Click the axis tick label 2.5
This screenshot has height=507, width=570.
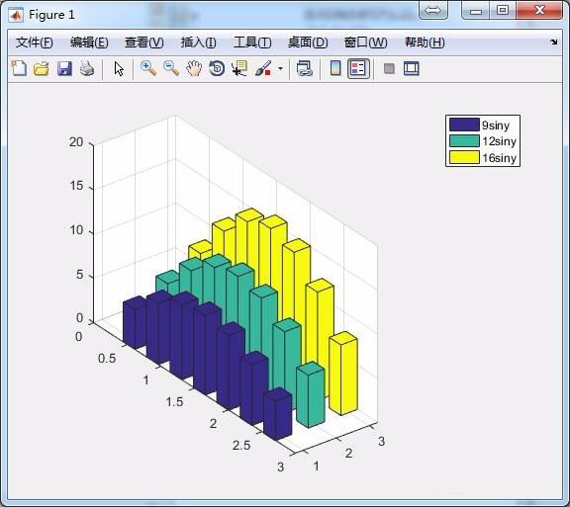(241, 446)
